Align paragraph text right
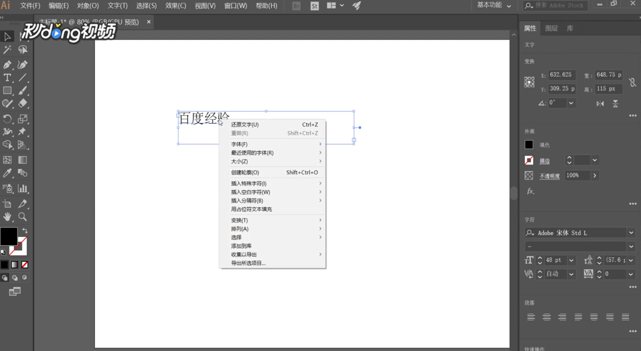Viewport: 641px width, 351px height. (562, 317)
